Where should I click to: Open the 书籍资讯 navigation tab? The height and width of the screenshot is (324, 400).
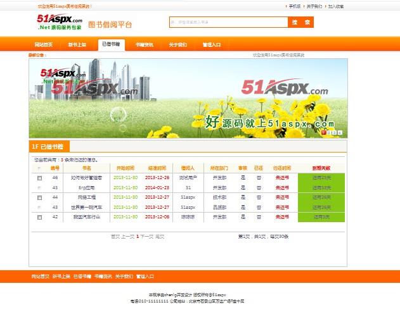coord(145,44)
